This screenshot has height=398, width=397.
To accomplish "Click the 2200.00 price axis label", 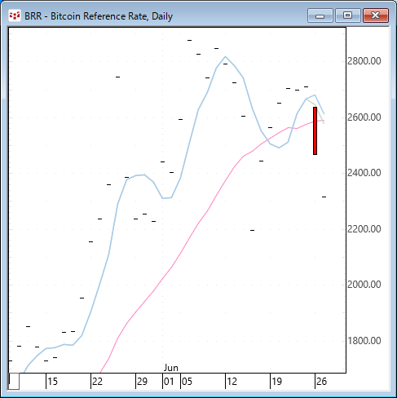I will (x=364, y=229).
